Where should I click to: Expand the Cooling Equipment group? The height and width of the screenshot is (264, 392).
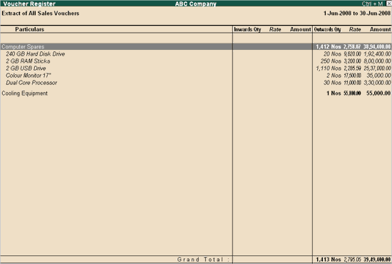pyautogui.click(x=24, y=93)
